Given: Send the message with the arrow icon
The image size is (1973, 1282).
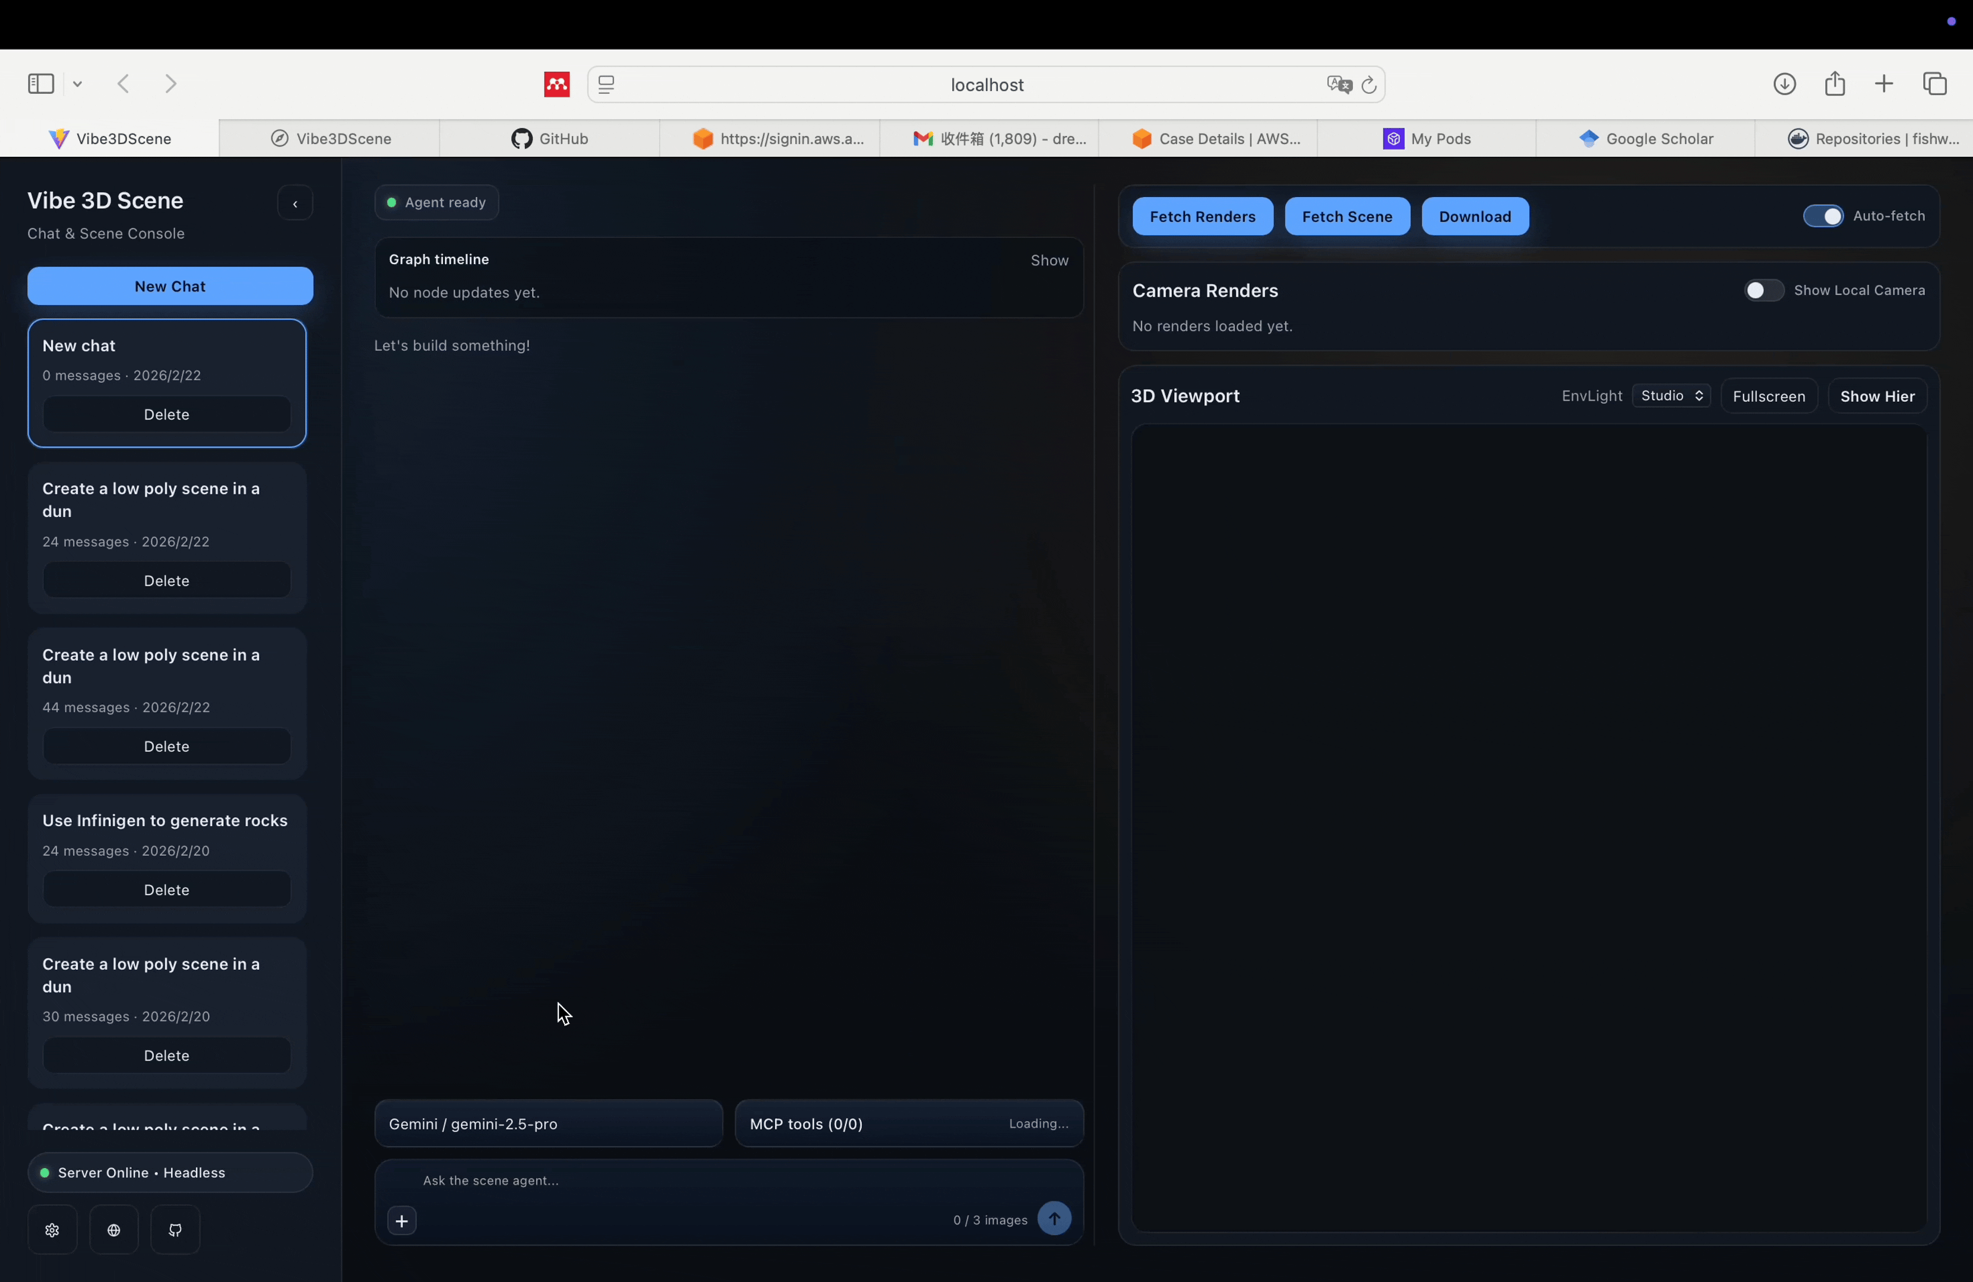Looking at the screenshot, I should coord(1054,1218).
